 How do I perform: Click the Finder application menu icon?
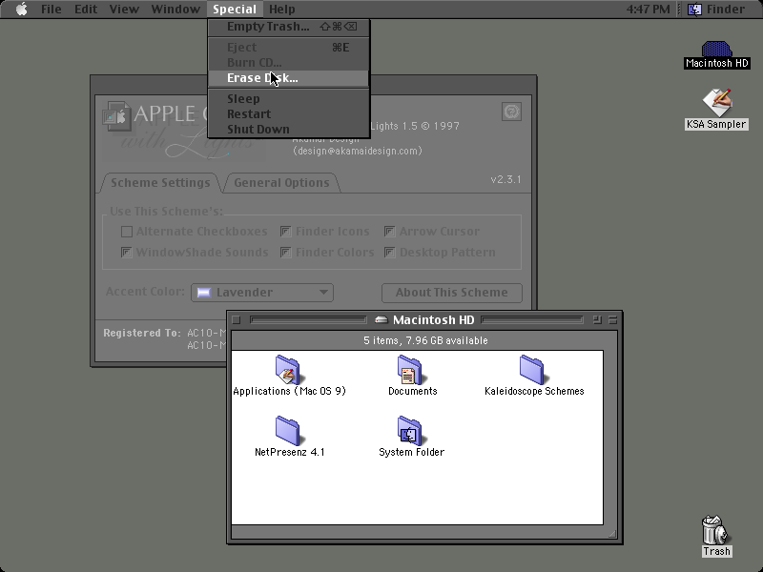(695, 9)
